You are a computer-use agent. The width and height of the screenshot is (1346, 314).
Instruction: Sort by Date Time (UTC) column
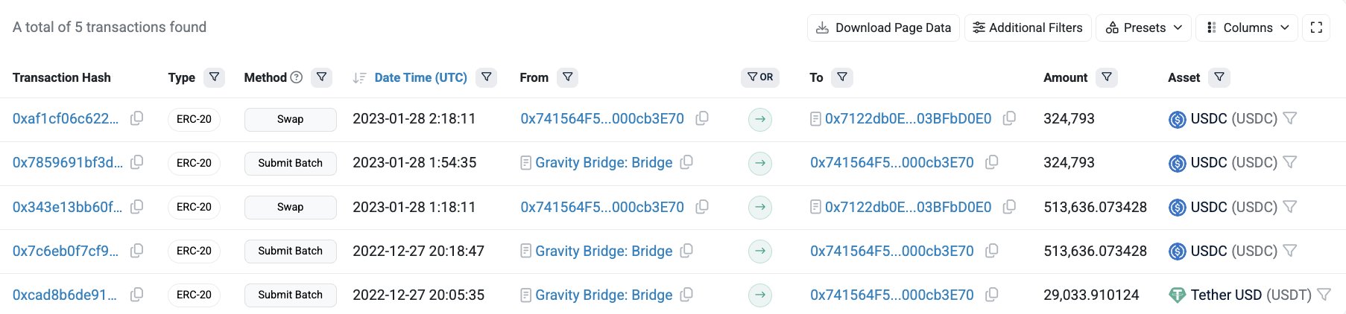pyautogui.click(x=420, y=77)
